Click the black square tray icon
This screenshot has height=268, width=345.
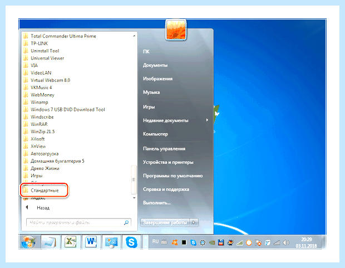point(184,243)
